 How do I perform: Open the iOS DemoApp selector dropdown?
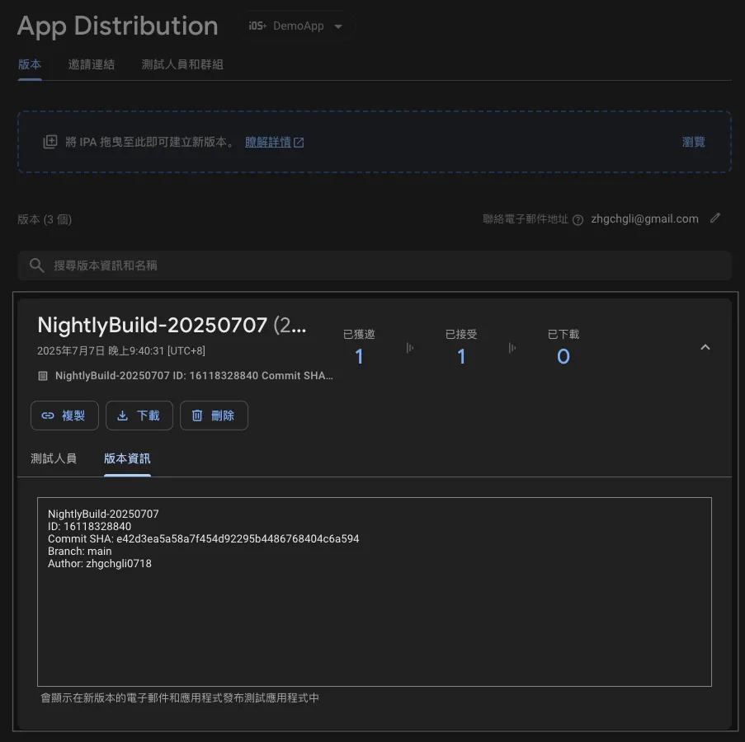click(x=297, y=26)
